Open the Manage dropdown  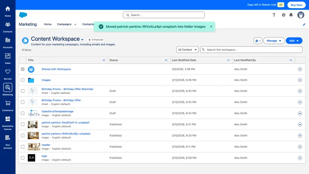(274, 41)
